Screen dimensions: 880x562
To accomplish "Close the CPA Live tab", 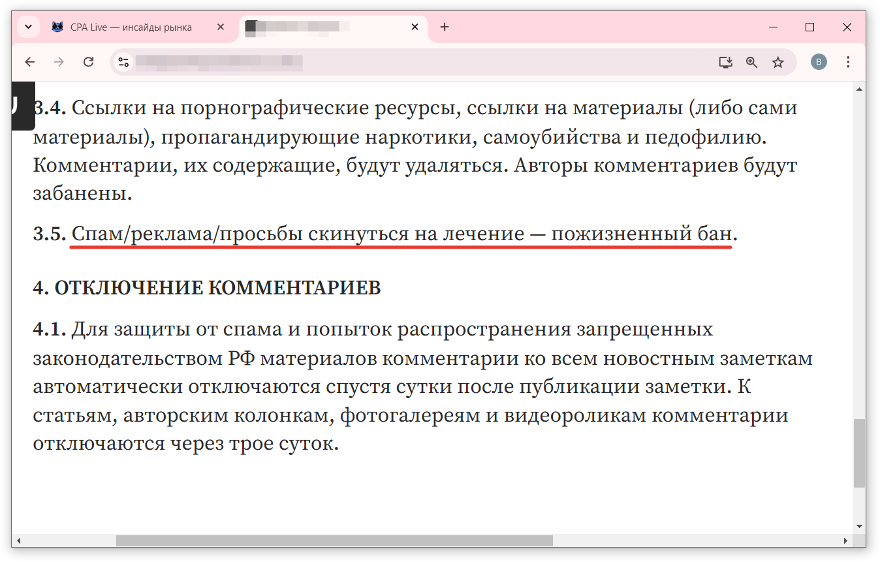I will (x=221, y=27).
